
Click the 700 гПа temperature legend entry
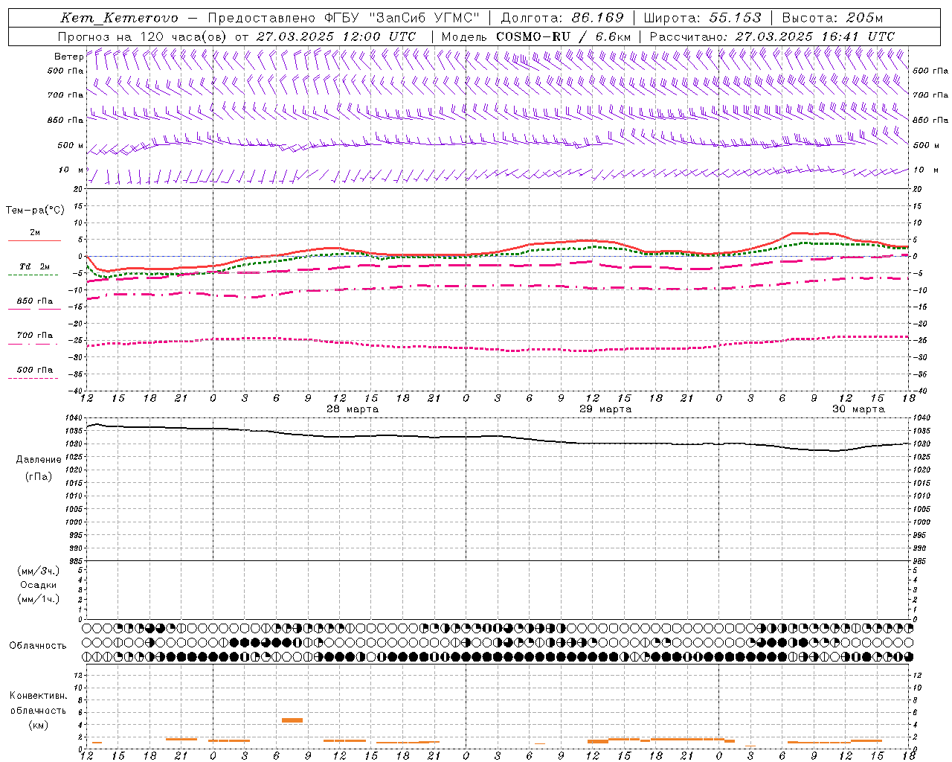35,336
